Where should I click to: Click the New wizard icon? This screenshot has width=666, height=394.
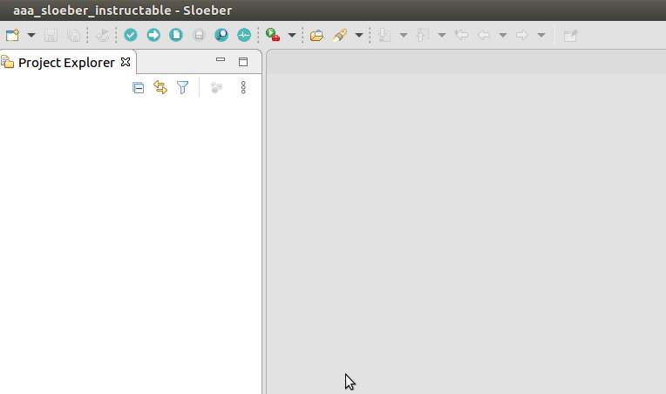pos(12,36)
